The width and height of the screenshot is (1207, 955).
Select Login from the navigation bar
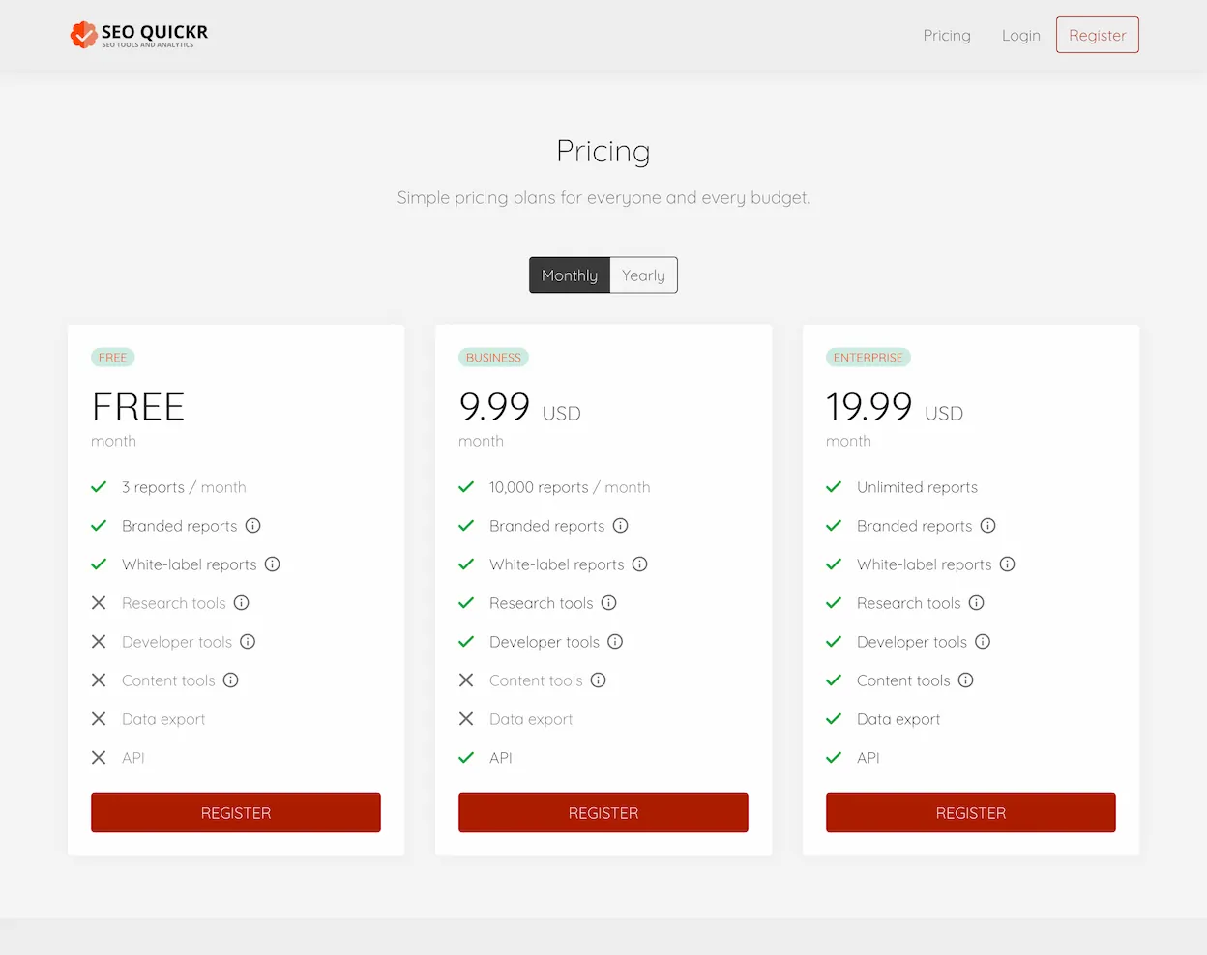pos(1020,35)
